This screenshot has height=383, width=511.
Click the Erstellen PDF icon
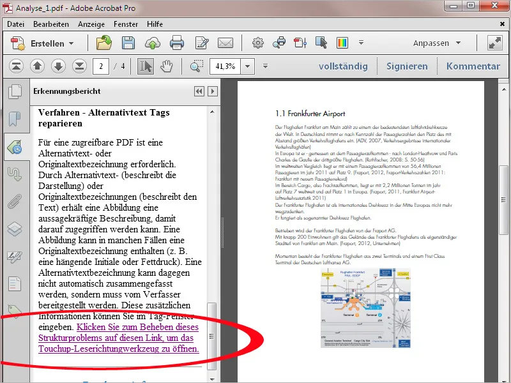(x=18, y=43)
